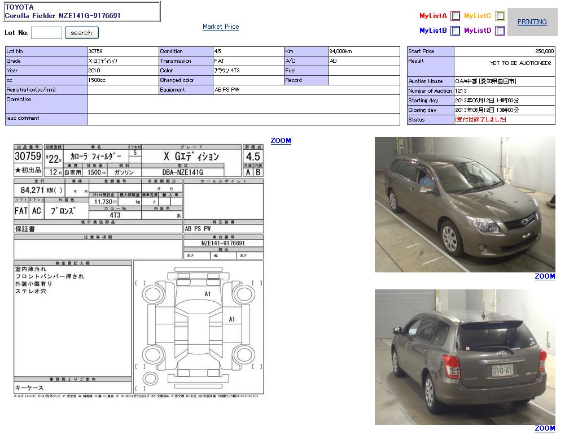The width and height of the screenshot is (569, 438).
Task: Click the car damage diagram on the sheet
Action: pyautogui.click(x=198, y=326)
